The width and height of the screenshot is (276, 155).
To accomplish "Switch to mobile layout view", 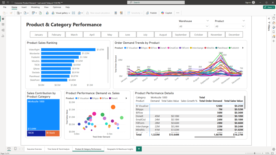I will click(15, 149).
